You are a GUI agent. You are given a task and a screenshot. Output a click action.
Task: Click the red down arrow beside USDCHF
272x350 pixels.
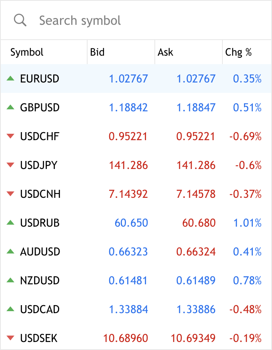coord(10,137)
